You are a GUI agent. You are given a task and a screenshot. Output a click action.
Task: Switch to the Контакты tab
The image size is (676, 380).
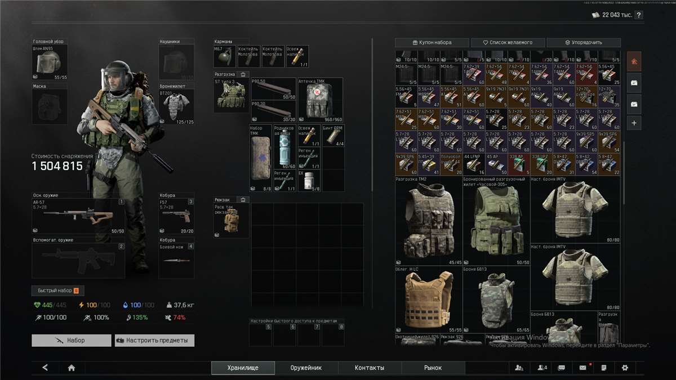tap(370, 368)
